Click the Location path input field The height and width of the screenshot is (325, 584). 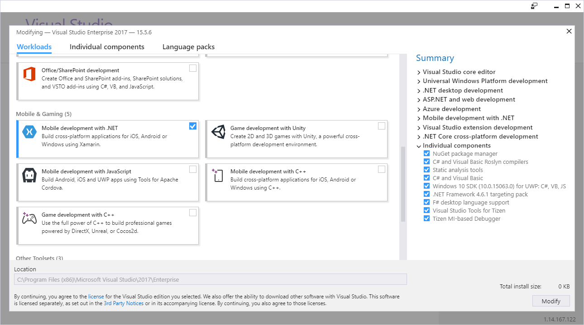(211, 279)
